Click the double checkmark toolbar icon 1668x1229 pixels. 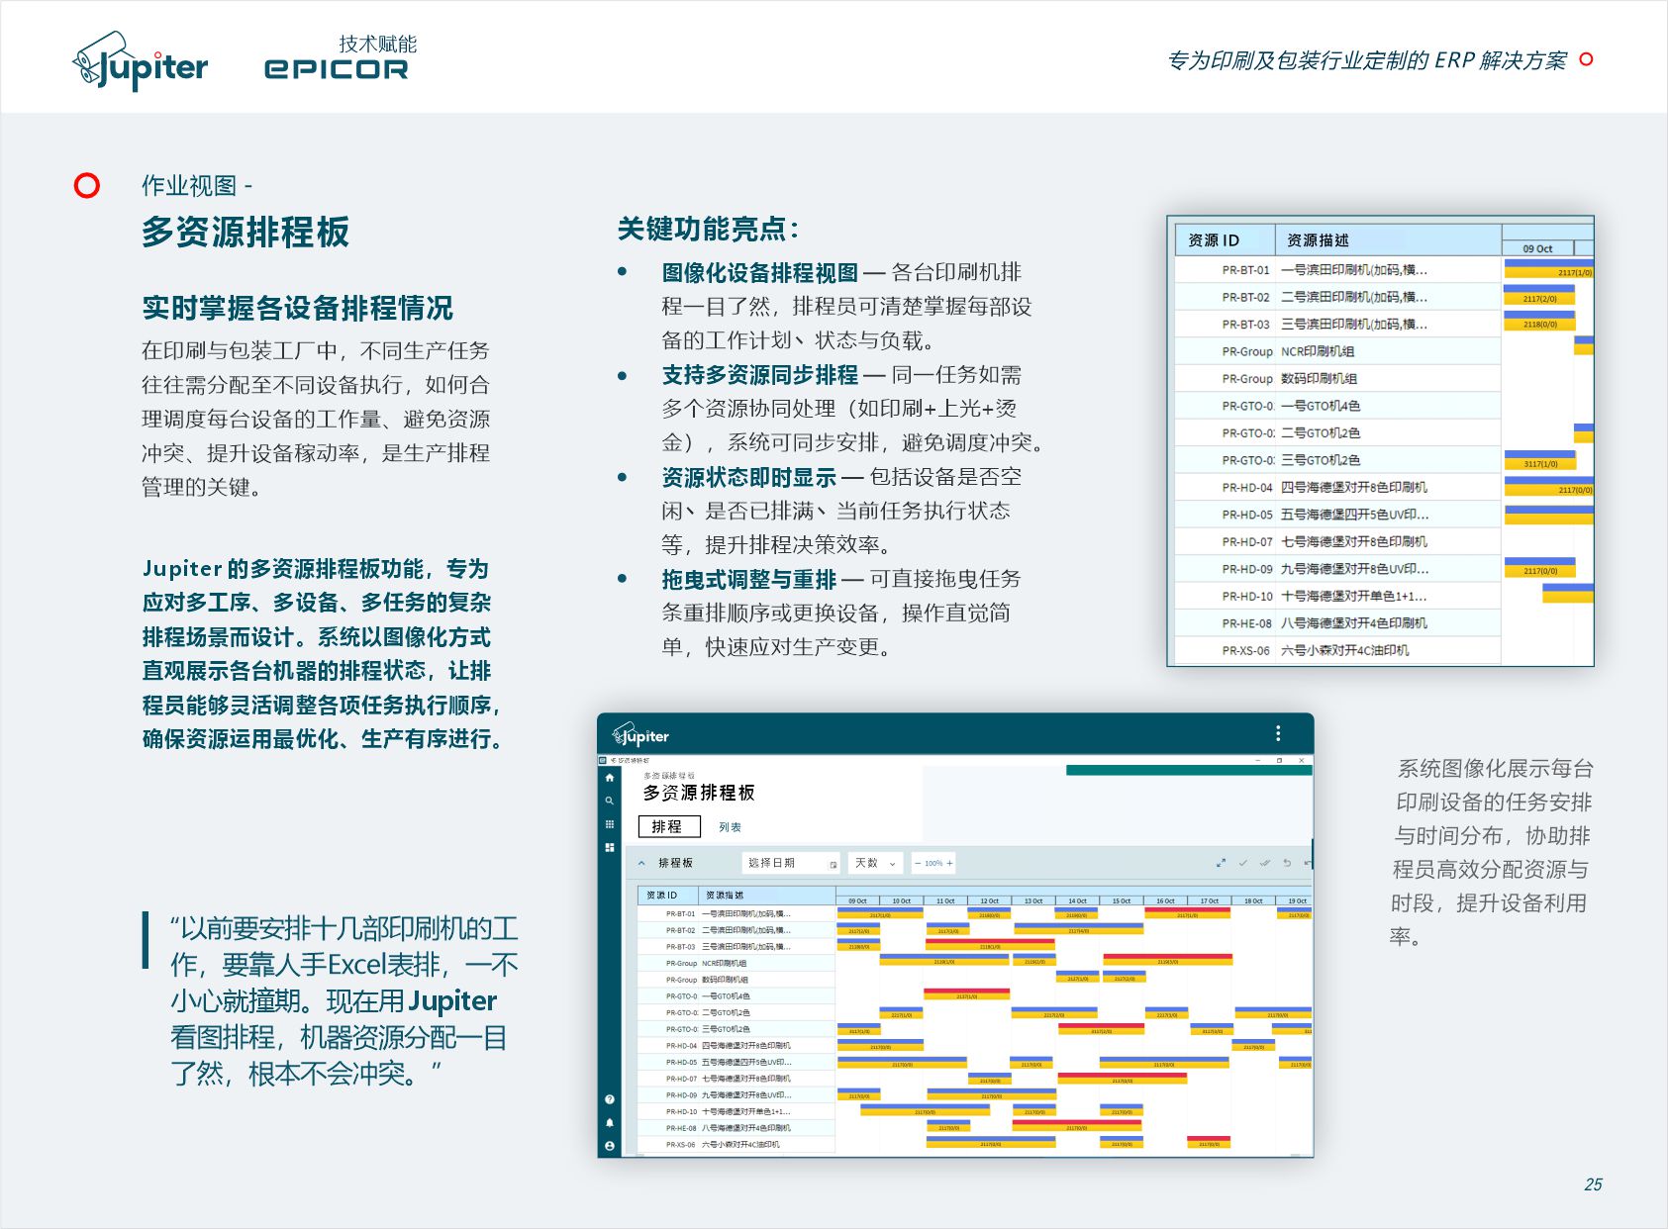[1265, 863]
